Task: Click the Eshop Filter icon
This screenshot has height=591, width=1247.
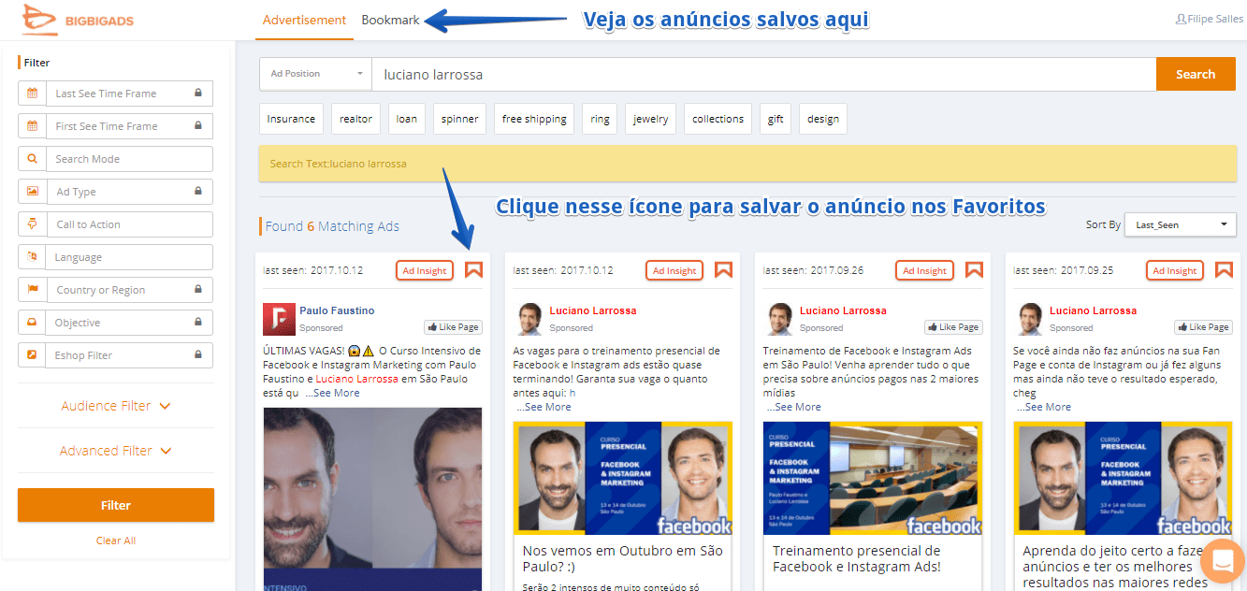Action: click(33, 355)
